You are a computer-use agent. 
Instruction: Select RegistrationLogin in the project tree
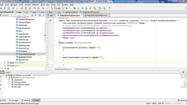pyautogui.click(x=25, y=57)
